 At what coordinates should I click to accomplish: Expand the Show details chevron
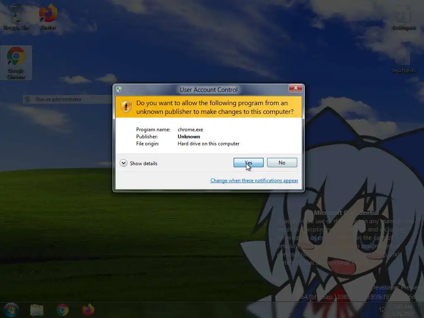coord(123,163)
